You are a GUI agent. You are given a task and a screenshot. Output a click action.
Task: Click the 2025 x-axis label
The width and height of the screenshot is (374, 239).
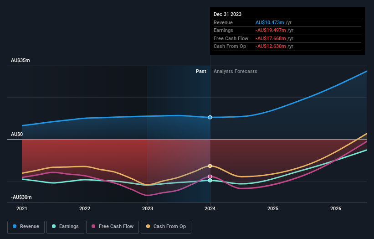[273, 208]
